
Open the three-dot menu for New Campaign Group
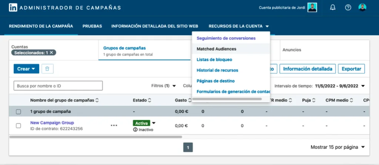[x=114, y=125]
